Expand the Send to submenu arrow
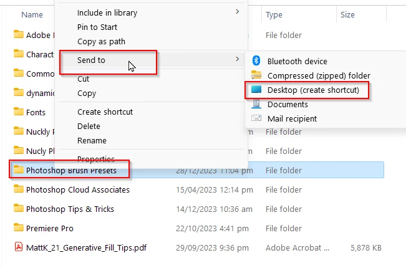 [237, 59]
